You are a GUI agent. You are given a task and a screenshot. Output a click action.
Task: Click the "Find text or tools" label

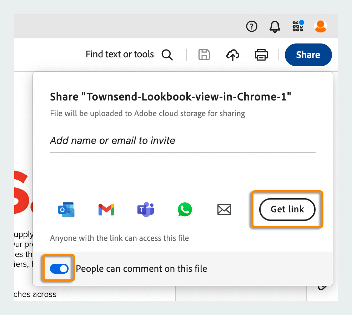tap(120, 55)
